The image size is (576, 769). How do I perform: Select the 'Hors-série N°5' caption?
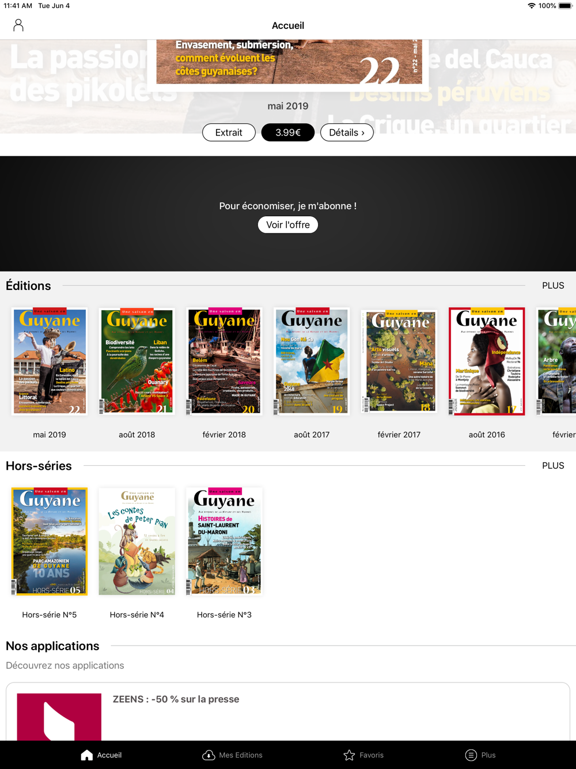click(50, 615)
